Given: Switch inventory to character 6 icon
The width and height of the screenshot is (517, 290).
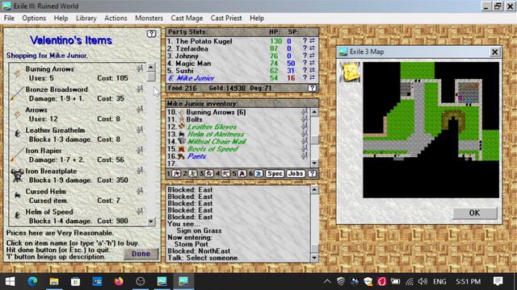Looking at the screenshot, I should click(x=258, y=174).
